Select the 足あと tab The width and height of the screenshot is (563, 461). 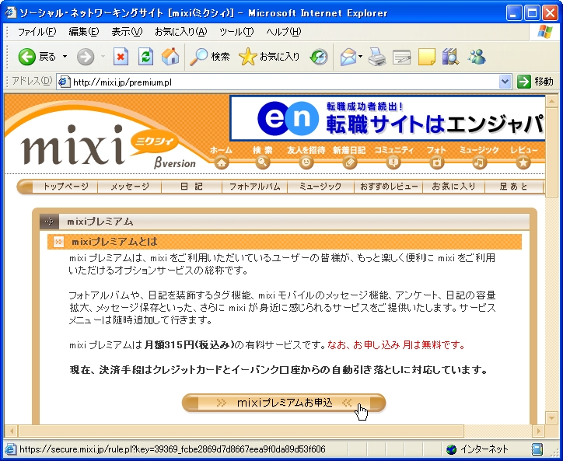click(514, 187)
